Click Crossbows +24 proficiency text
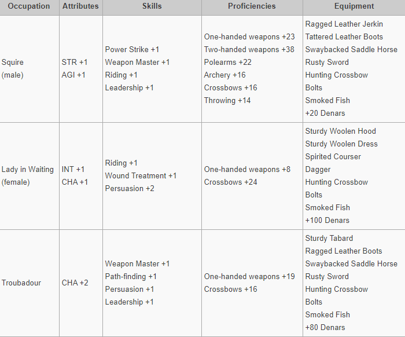 click(230, 182)
